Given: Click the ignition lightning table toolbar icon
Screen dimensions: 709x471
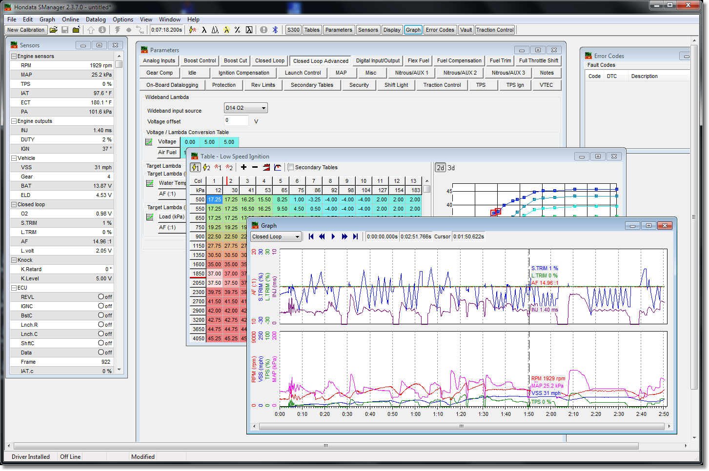Looking at the screenshot, I should click(193, 30).
